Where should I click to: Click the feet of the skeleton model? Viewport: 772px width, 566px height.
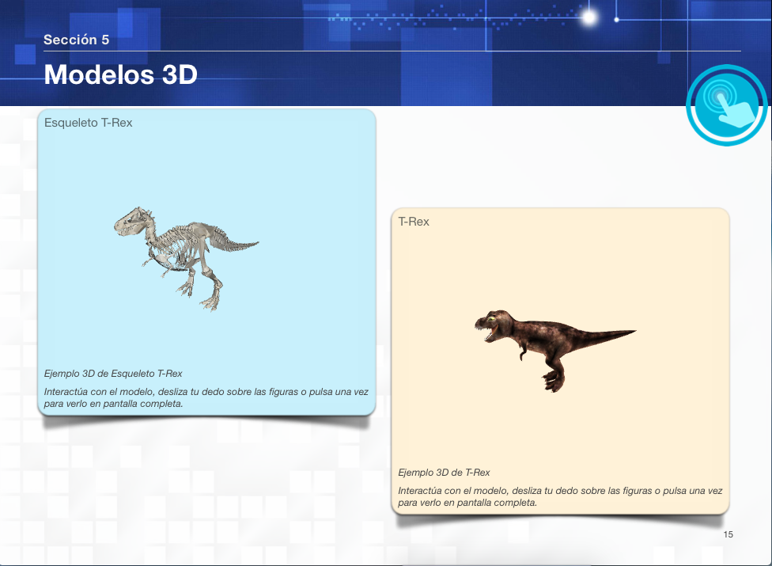pos(210,301)
